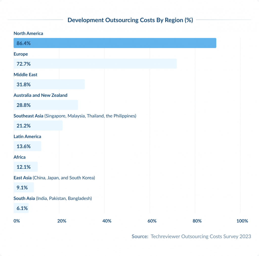
Task: Click the Source label text
Action: (x=140, y=236)
